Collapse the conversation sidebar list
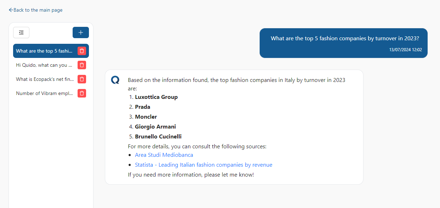Screen dimensions: 440x208 (x=21, y=32)
